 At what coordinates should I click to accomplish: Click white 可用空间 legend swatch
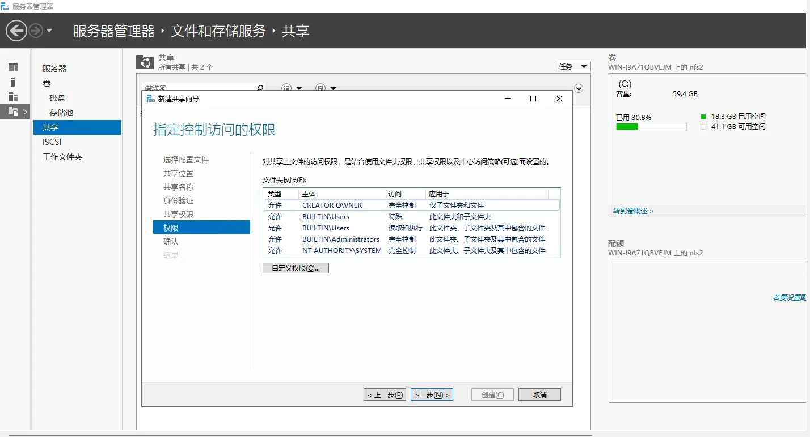coord(703,127)
